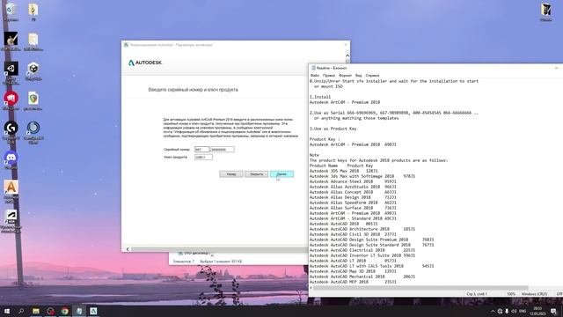Screen dimensions: 563x317
Task: Launch the Logitech G HUB desktop shortcut
Action: [x=11, y=129]
